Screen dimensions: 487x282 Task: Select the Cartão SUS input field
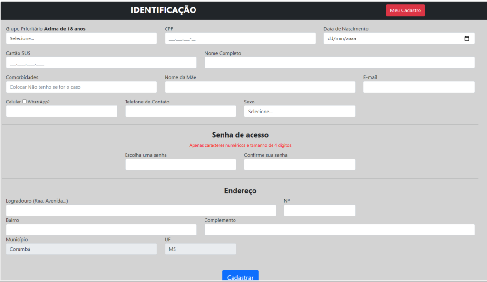(x=101, y=63)
